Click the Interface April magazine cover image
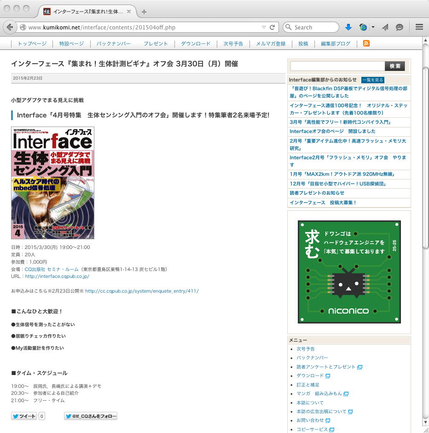Image resolution: width=429 pixels, height=433 pixels. (53, 183)
